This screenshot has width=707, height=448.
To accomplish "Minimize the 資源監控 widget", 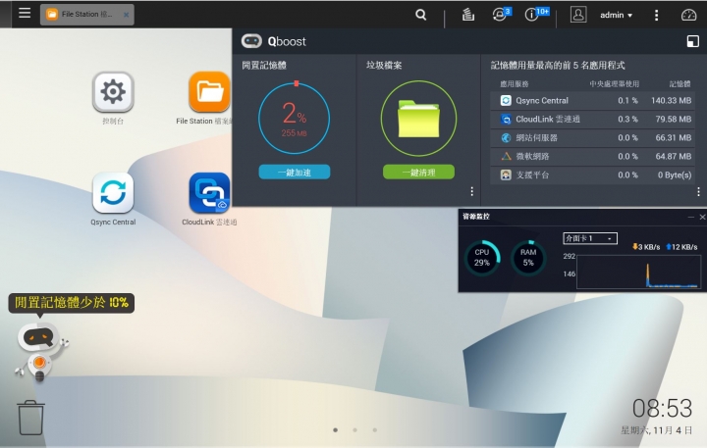I will point(690,217).
